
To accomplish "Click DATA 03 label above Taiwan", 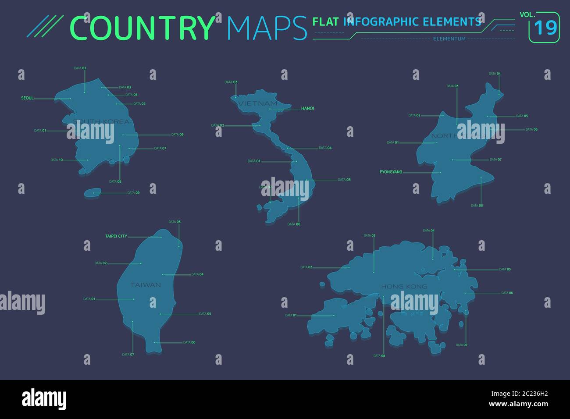I will tap(175, 222).
